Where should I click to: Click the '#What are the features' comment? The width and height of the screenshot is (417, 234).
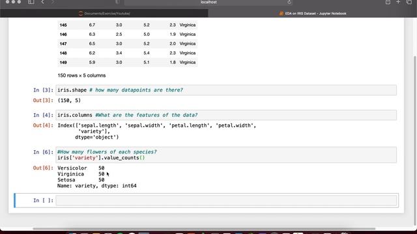pyautogui.click(x=146, y=115)
